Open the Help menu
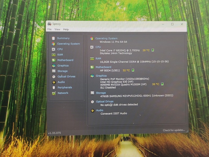 pyautogui.click(x=66, y=29)
